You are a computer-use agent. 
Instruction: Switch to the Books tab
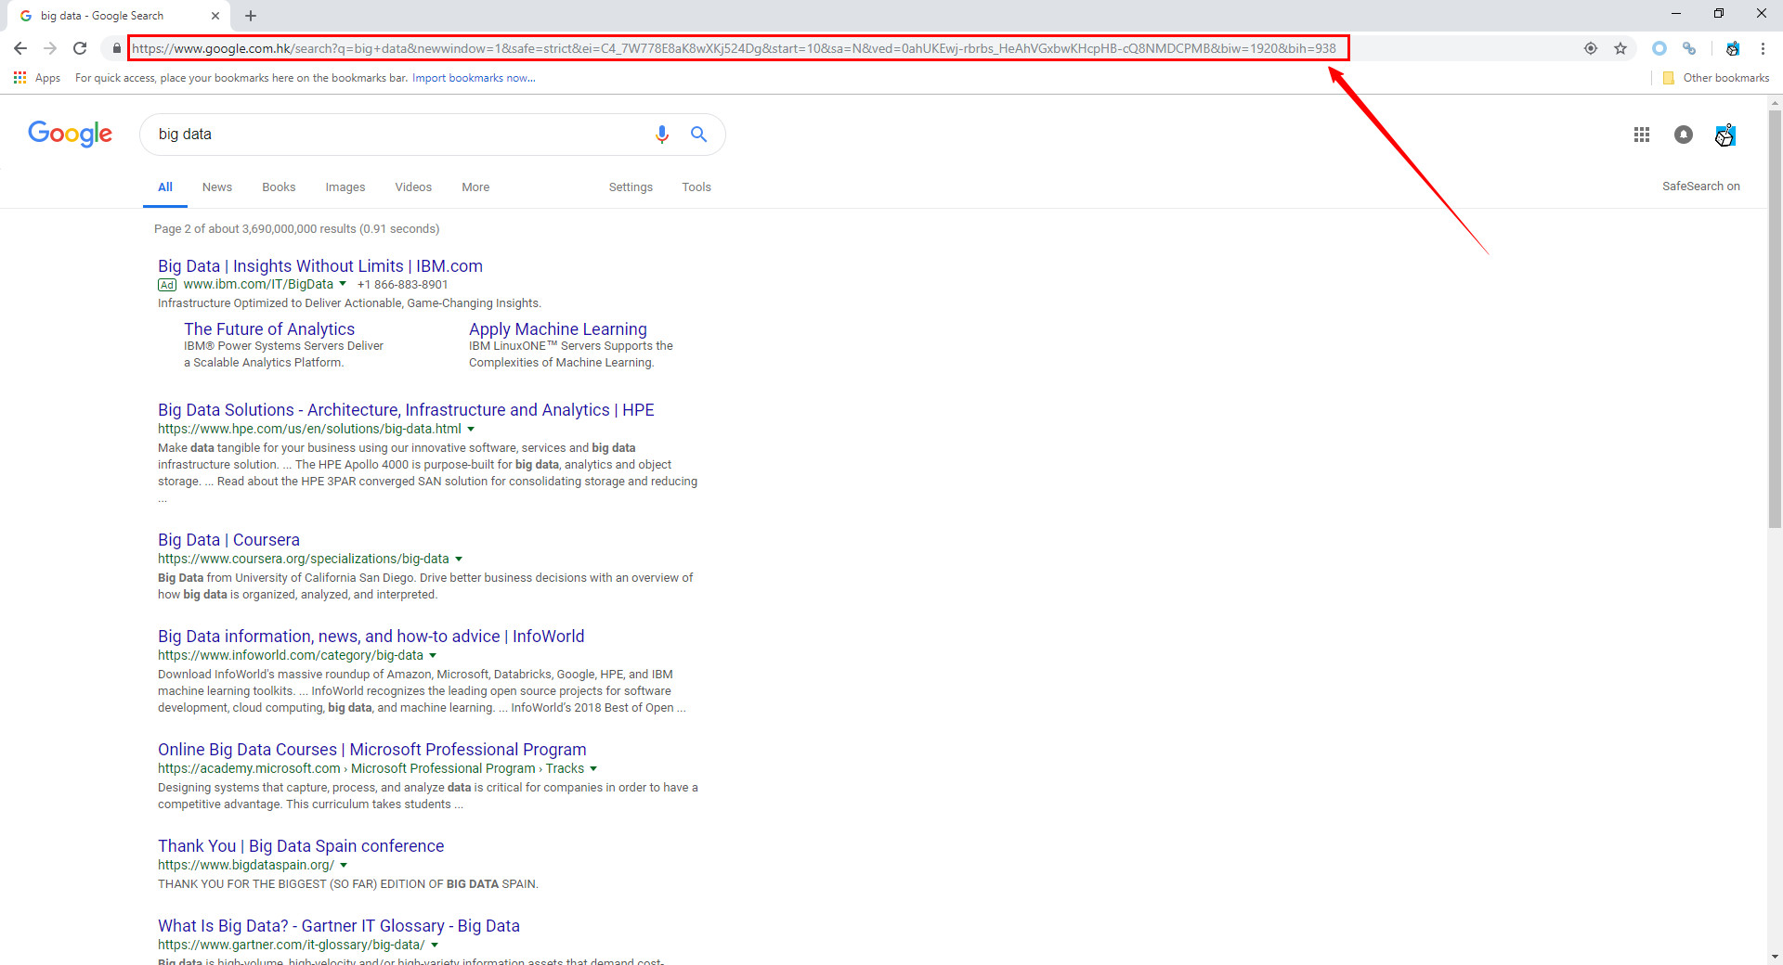pyautogui.click(x=279, y=187)
